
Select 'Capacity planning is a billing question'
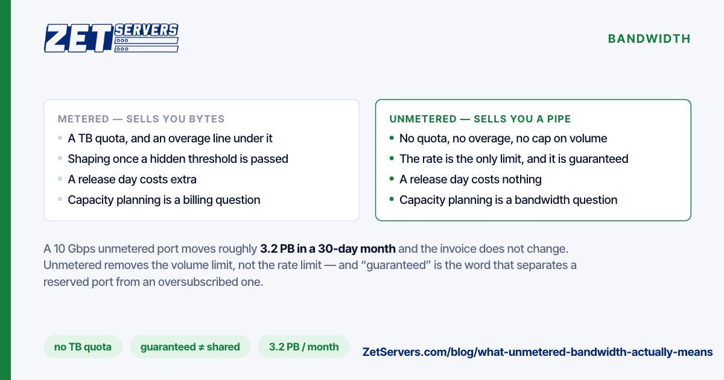(164, 200)
